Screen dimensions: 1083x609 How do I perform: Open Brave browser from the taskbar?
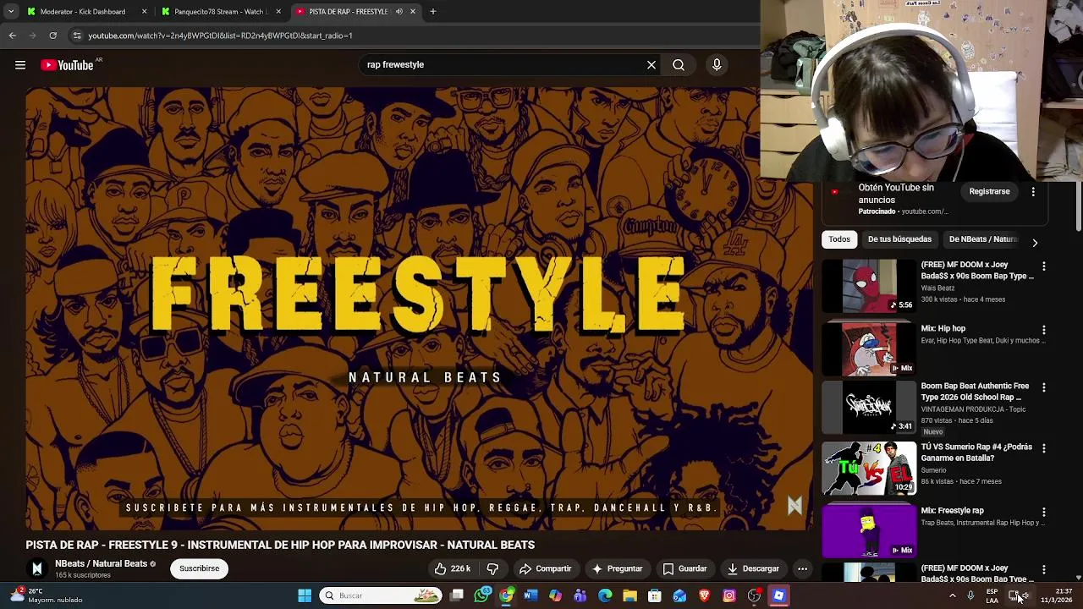(x=704, y=596)
